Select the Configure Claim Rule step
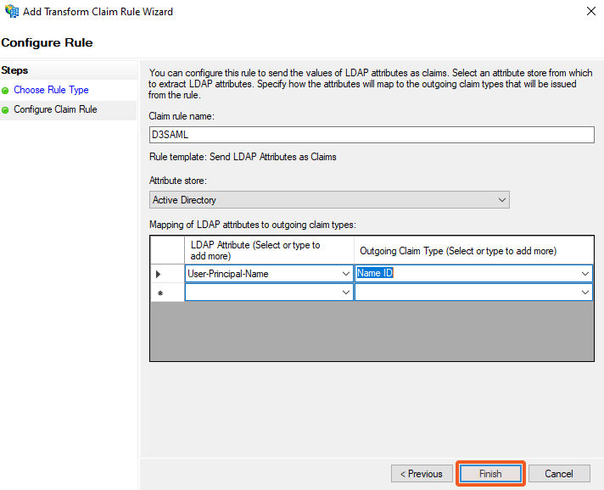Screen dimensions: 604x490 (55, 109)
